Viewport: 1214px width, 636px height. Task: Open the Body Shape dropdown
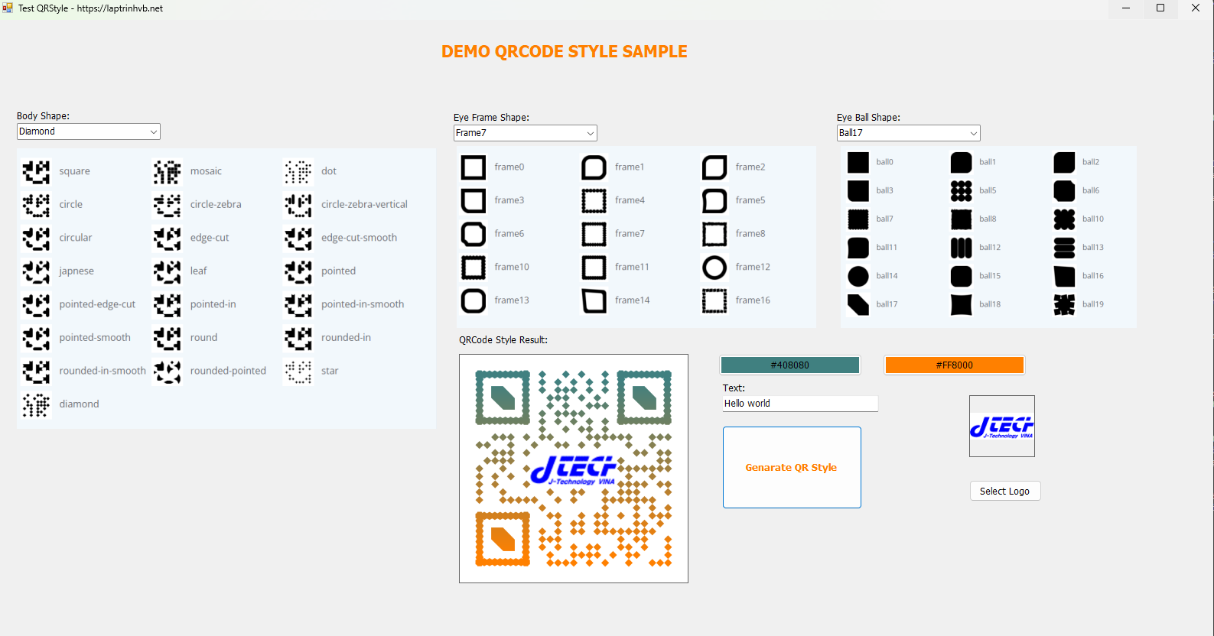coord(88,131)
